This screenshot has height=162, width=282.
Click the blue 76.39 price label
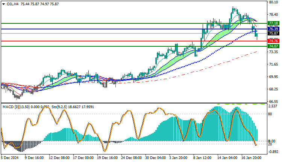coord(274,29)
